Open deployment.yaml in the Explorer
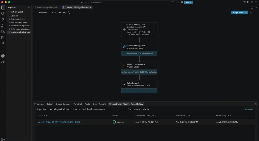 click(19, 22)
